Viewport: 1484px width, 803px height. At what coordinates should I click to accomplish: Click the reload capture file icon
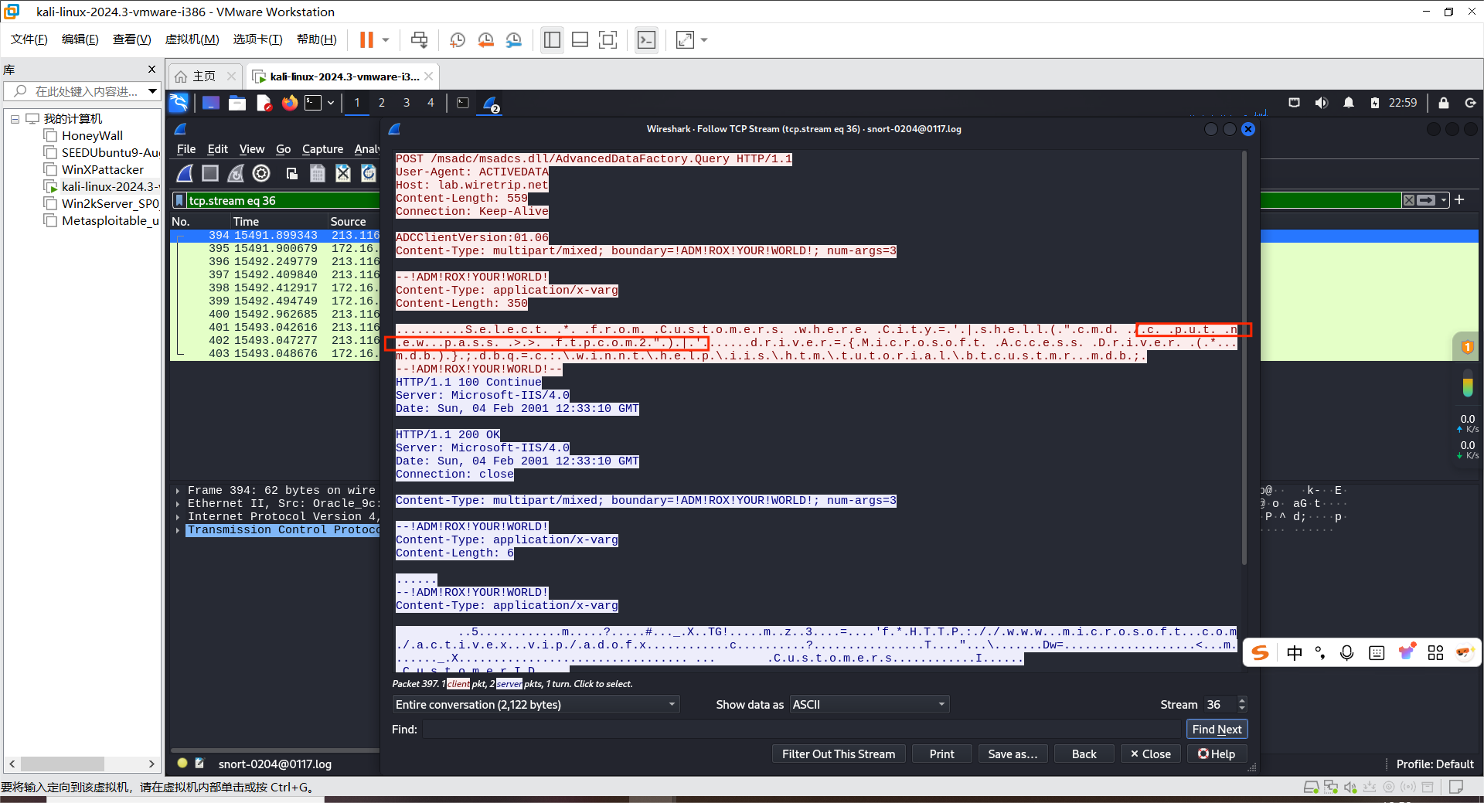(369, 174)
